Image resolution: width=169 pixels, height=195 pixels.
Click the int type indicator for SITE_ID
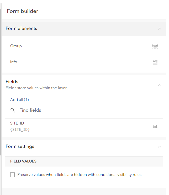tap(155, 127)
